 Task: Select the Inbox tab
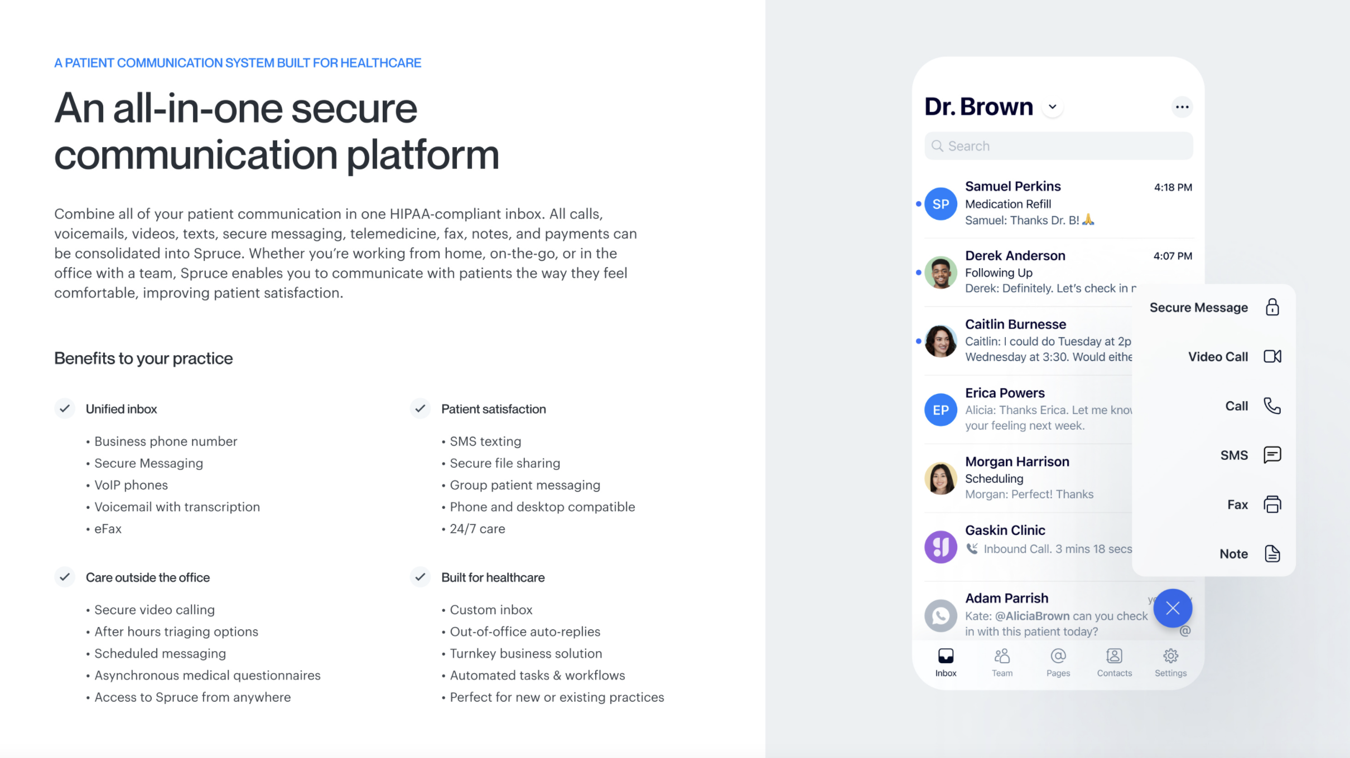tap(947, 663)
